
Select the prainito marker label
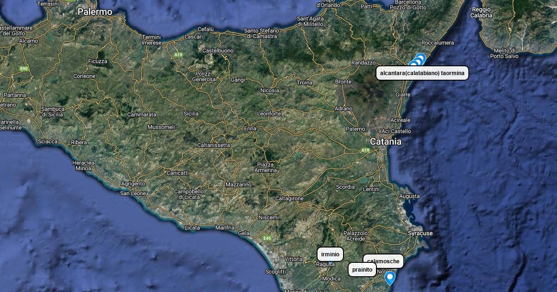(x=362, y=269)
